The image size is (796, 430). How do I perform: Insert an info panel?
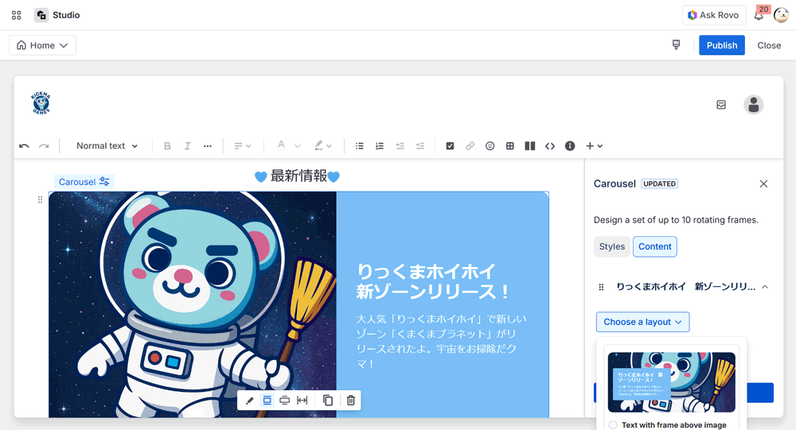pyautogui.click(x=570, y=146)
